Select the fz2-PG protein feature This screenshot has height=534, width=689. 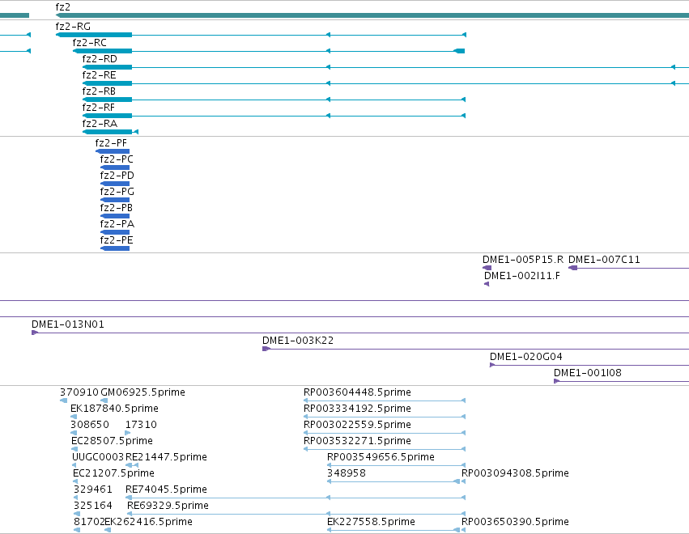[x=115, y=200]
